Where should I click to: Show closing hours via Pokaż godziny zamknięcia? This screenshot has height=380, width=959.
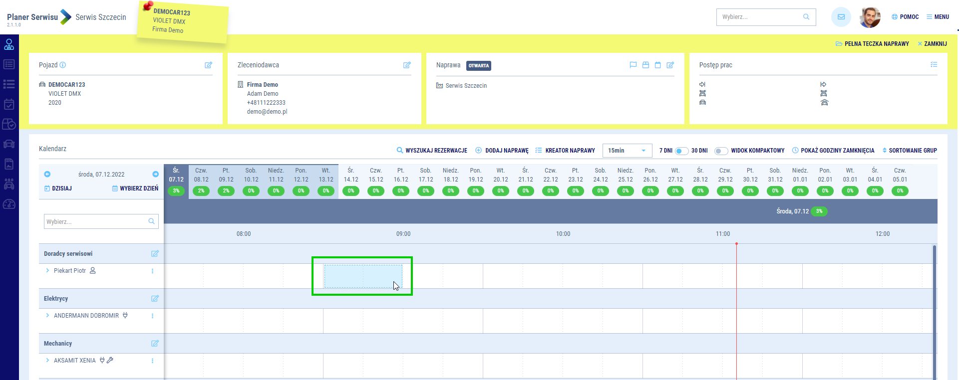(833, 151)
